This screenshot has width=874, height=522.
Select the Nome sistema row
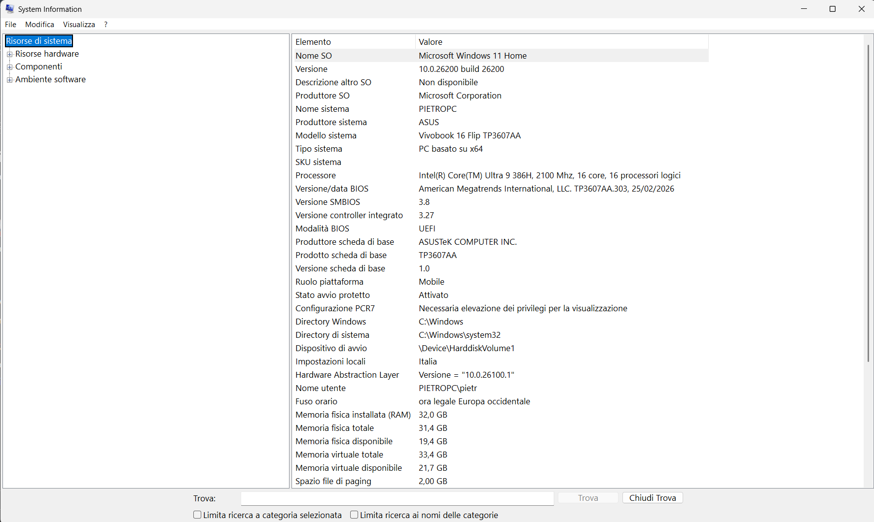[x=500, y=109]
